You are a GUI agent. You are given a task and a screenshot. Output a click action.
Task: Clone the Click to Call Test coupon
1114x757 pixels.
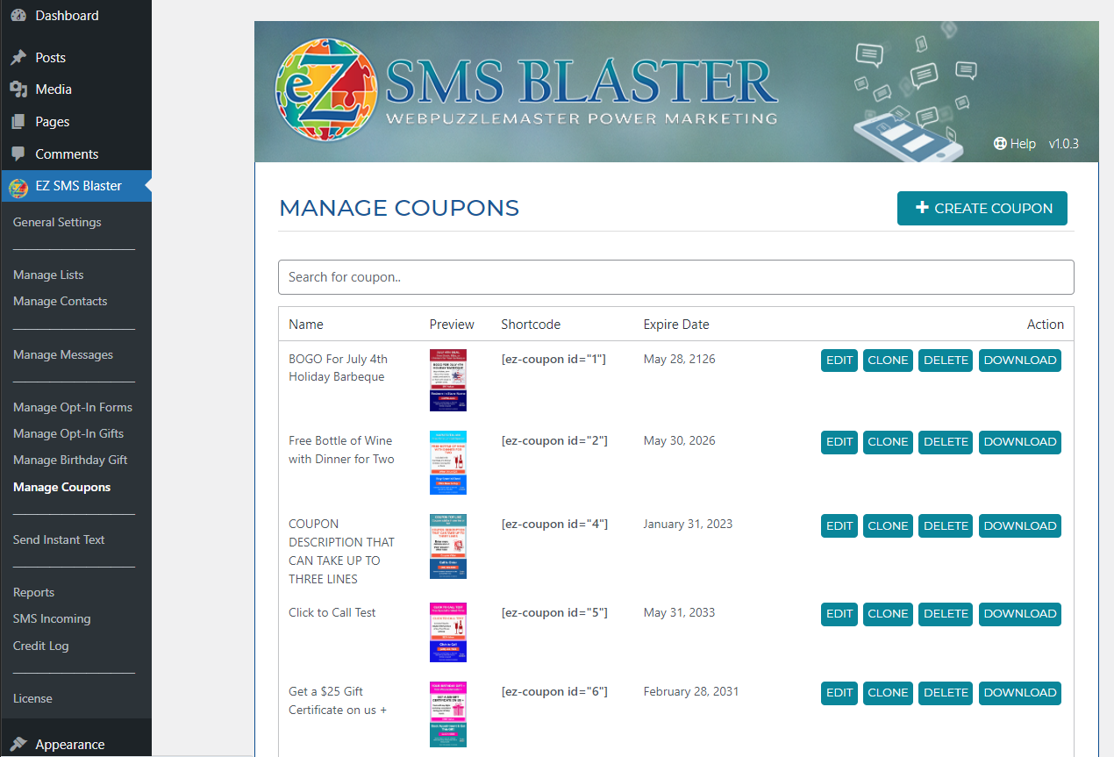888,614
